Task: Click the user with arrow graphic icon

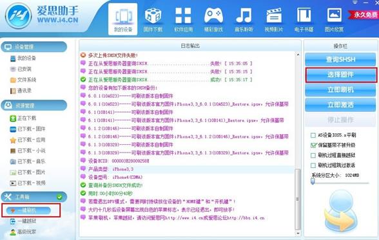Action: point(341,211)
